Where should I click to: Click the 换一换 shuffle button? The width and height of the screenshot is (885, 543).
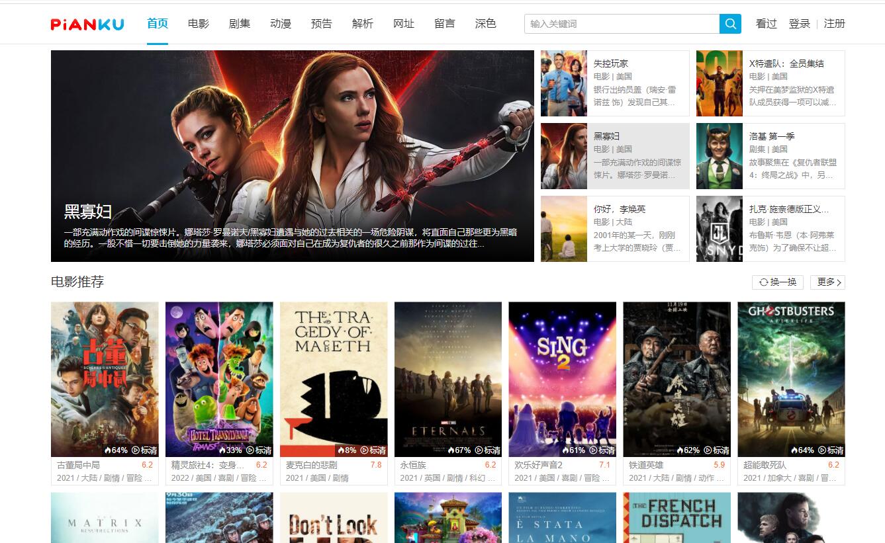point(778,282)
